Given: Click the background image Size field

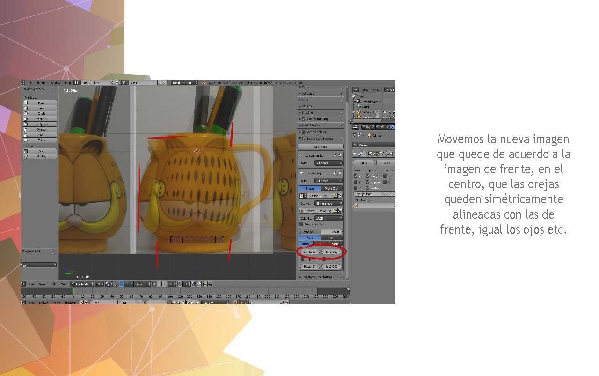Looking at the screenshot, I should click(332, 266).
